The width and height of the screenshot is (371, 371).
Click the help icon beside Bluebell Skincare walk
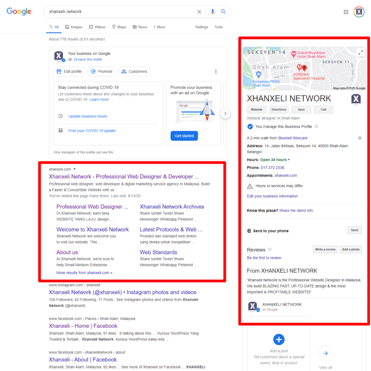point(359,138)
